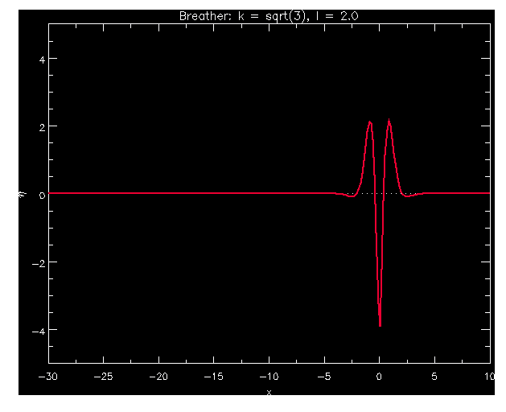Image resolution: width=506 pixels, height=412 pixels.
Task: Click the right peak of the red curve
Action: coord(389,122)
